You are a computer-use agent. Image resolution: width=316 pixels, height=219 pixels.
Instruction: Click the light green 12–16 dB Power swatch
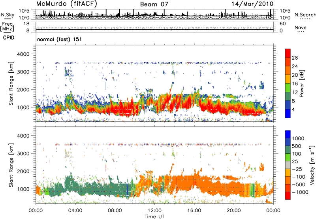click(288, 88)
